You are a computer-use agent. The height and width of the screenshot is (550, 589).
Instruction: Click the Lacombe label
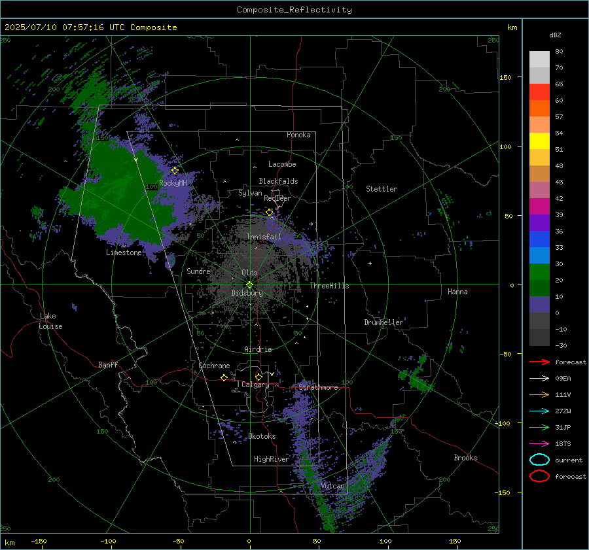click(282, 164)
